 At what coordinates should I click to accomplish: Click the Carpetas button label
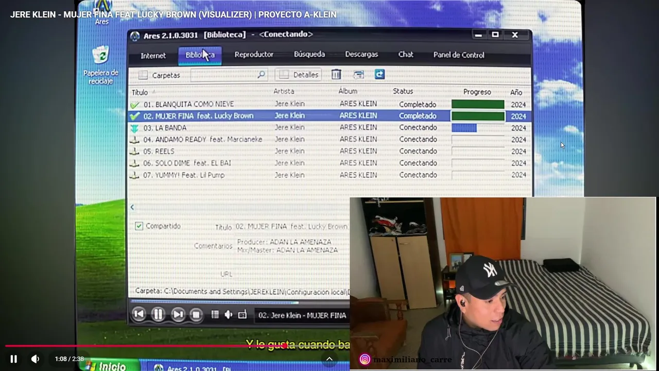pos(166,75)
